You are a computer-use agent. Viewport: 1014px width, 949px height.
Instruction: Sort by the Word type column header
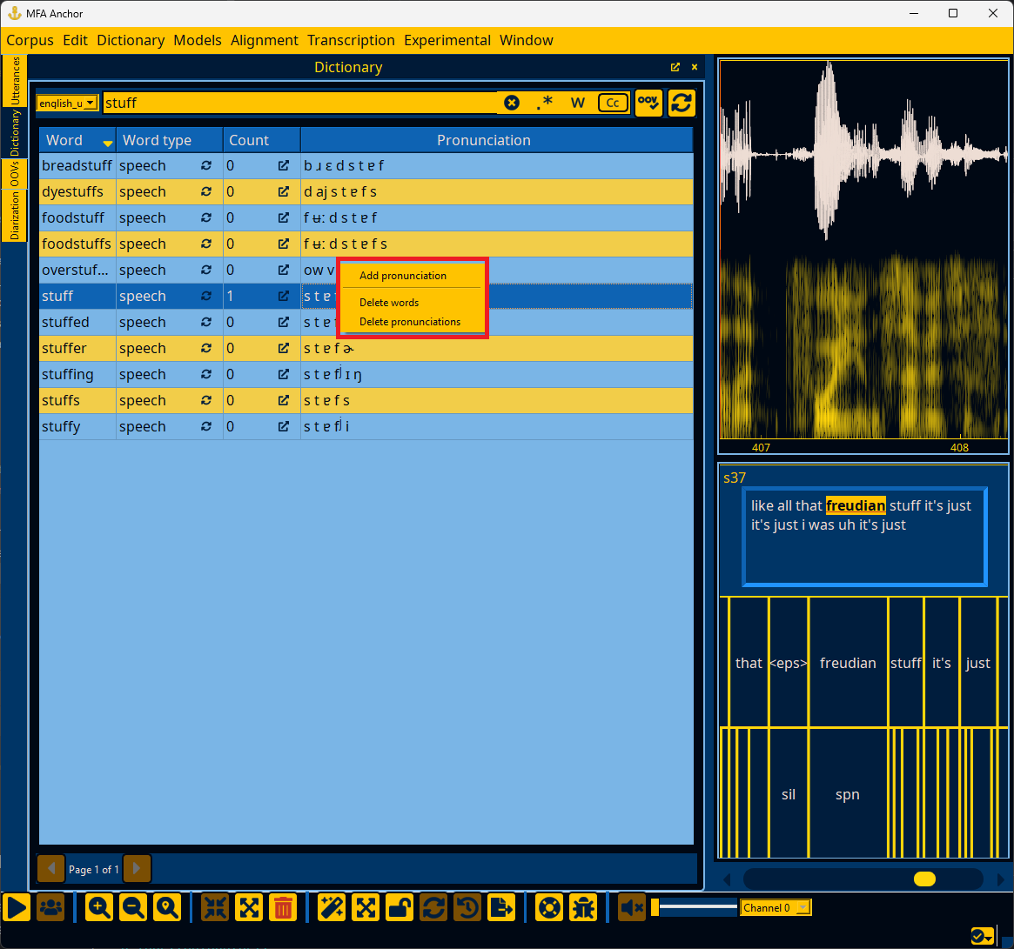[x=170, y=140]
